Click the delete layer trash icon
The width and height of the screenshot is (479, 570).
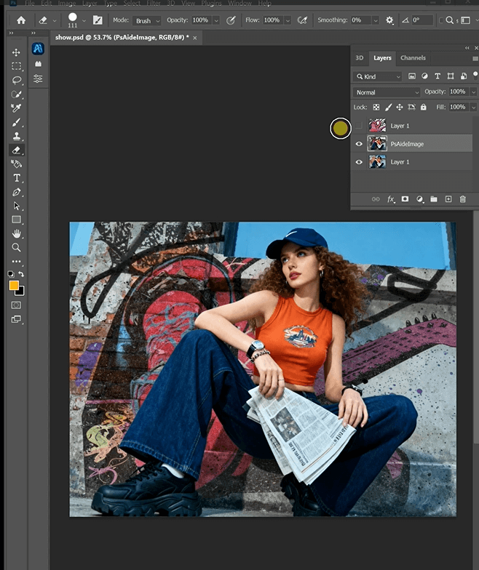tap(463, 198)
